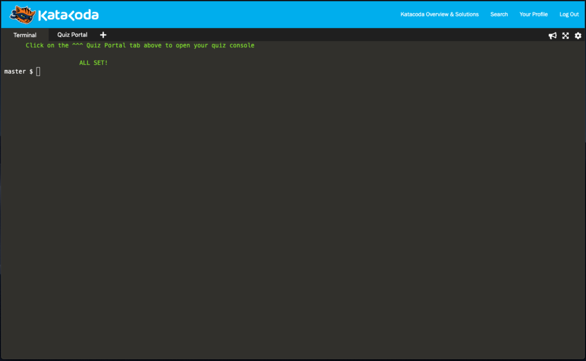
Task: Add a new terminal tab with plus icon
Action: [103, 35]
